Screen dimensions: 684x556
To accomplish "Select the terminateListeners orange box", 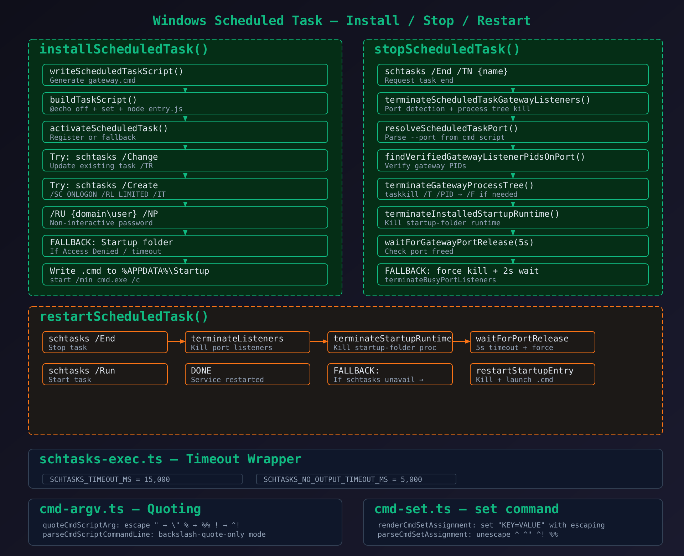I will 247,342.
